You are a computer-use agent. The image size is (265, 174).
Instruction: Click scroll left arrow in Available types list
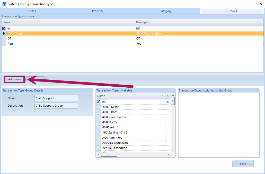(x=99, y=155)
